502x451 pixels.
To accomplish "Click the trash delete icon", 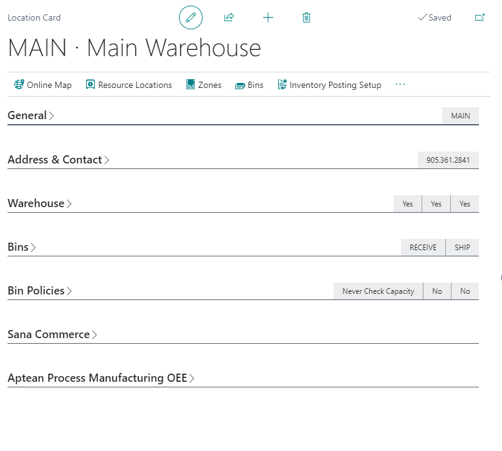I will (306, 17).
